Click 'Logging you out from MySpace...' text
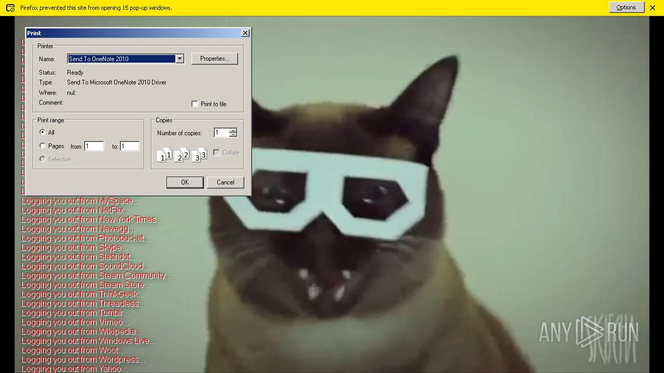664x373 pixels. tap(80, 200)
